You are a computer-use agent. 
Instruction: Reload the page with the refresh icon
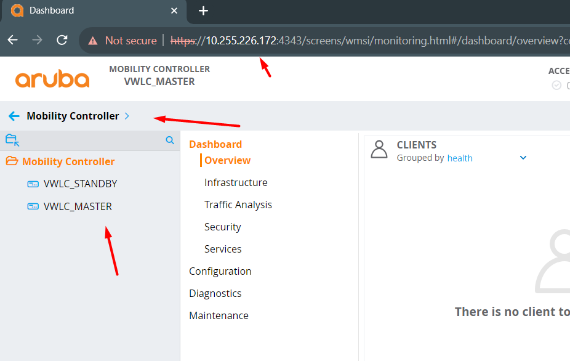point(62,40)
